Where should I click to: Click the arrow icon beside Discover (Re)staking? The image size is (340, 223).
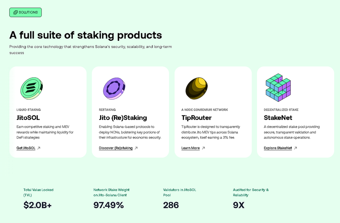[136, 148]
